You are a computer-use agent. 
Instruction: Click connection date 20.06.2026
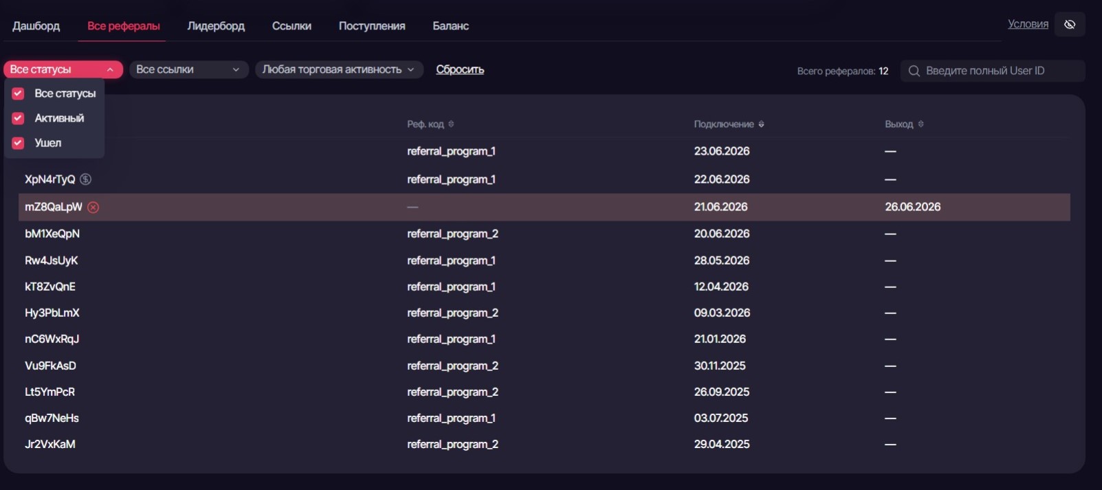pos(722,234)
